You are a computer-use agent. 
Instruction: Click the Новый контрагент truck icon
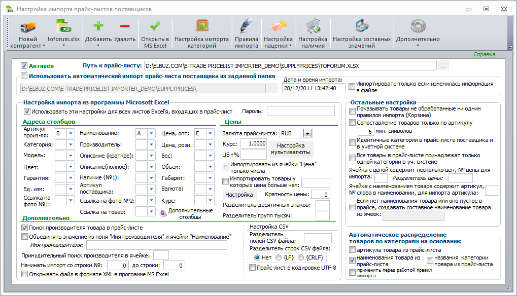28,27
